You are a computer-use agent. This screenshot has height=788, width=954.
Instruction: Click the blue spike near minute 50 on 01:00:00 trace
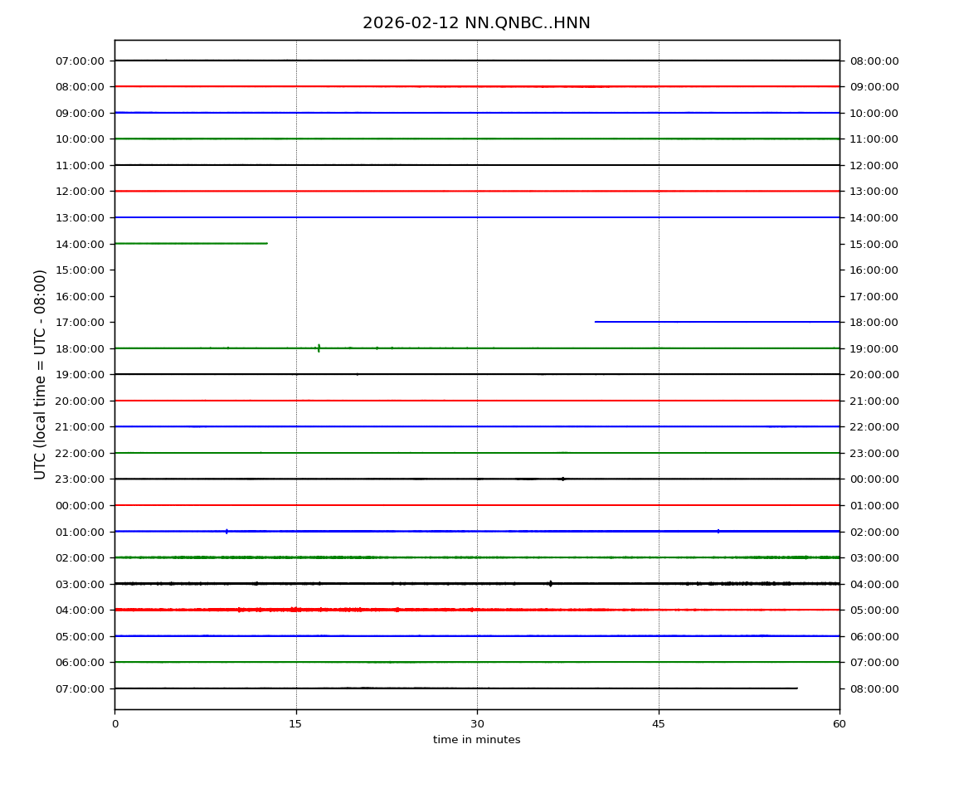tap(718, 531)
